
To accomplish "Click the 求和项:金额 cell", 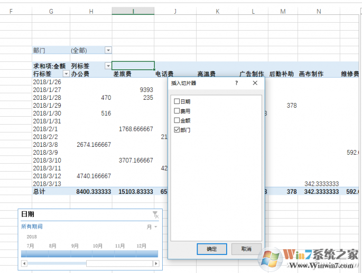I will 49,66.
